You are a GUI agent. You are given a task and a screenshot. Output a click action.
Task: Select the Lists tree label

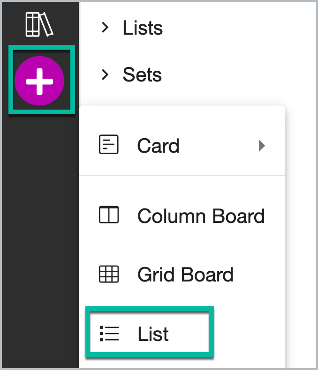click(x=143, y=28)
